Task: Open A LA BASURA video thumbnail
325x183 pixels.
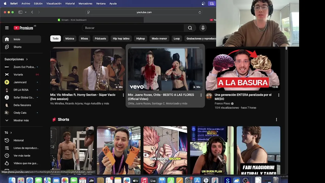Action: tap(243, 69)
